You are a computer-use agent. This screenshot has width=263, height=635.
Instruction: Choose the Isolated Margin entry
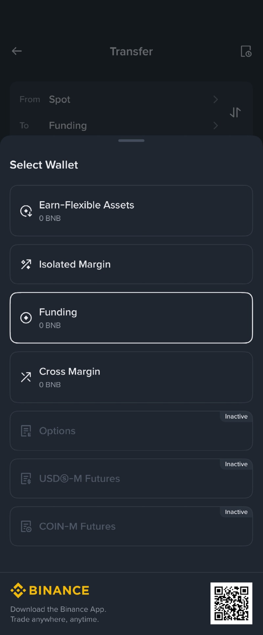(x=131, y=264)
